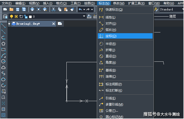Click the copy icon
The height and width of the screenshot is (119, 184).
tap(60, 9)
